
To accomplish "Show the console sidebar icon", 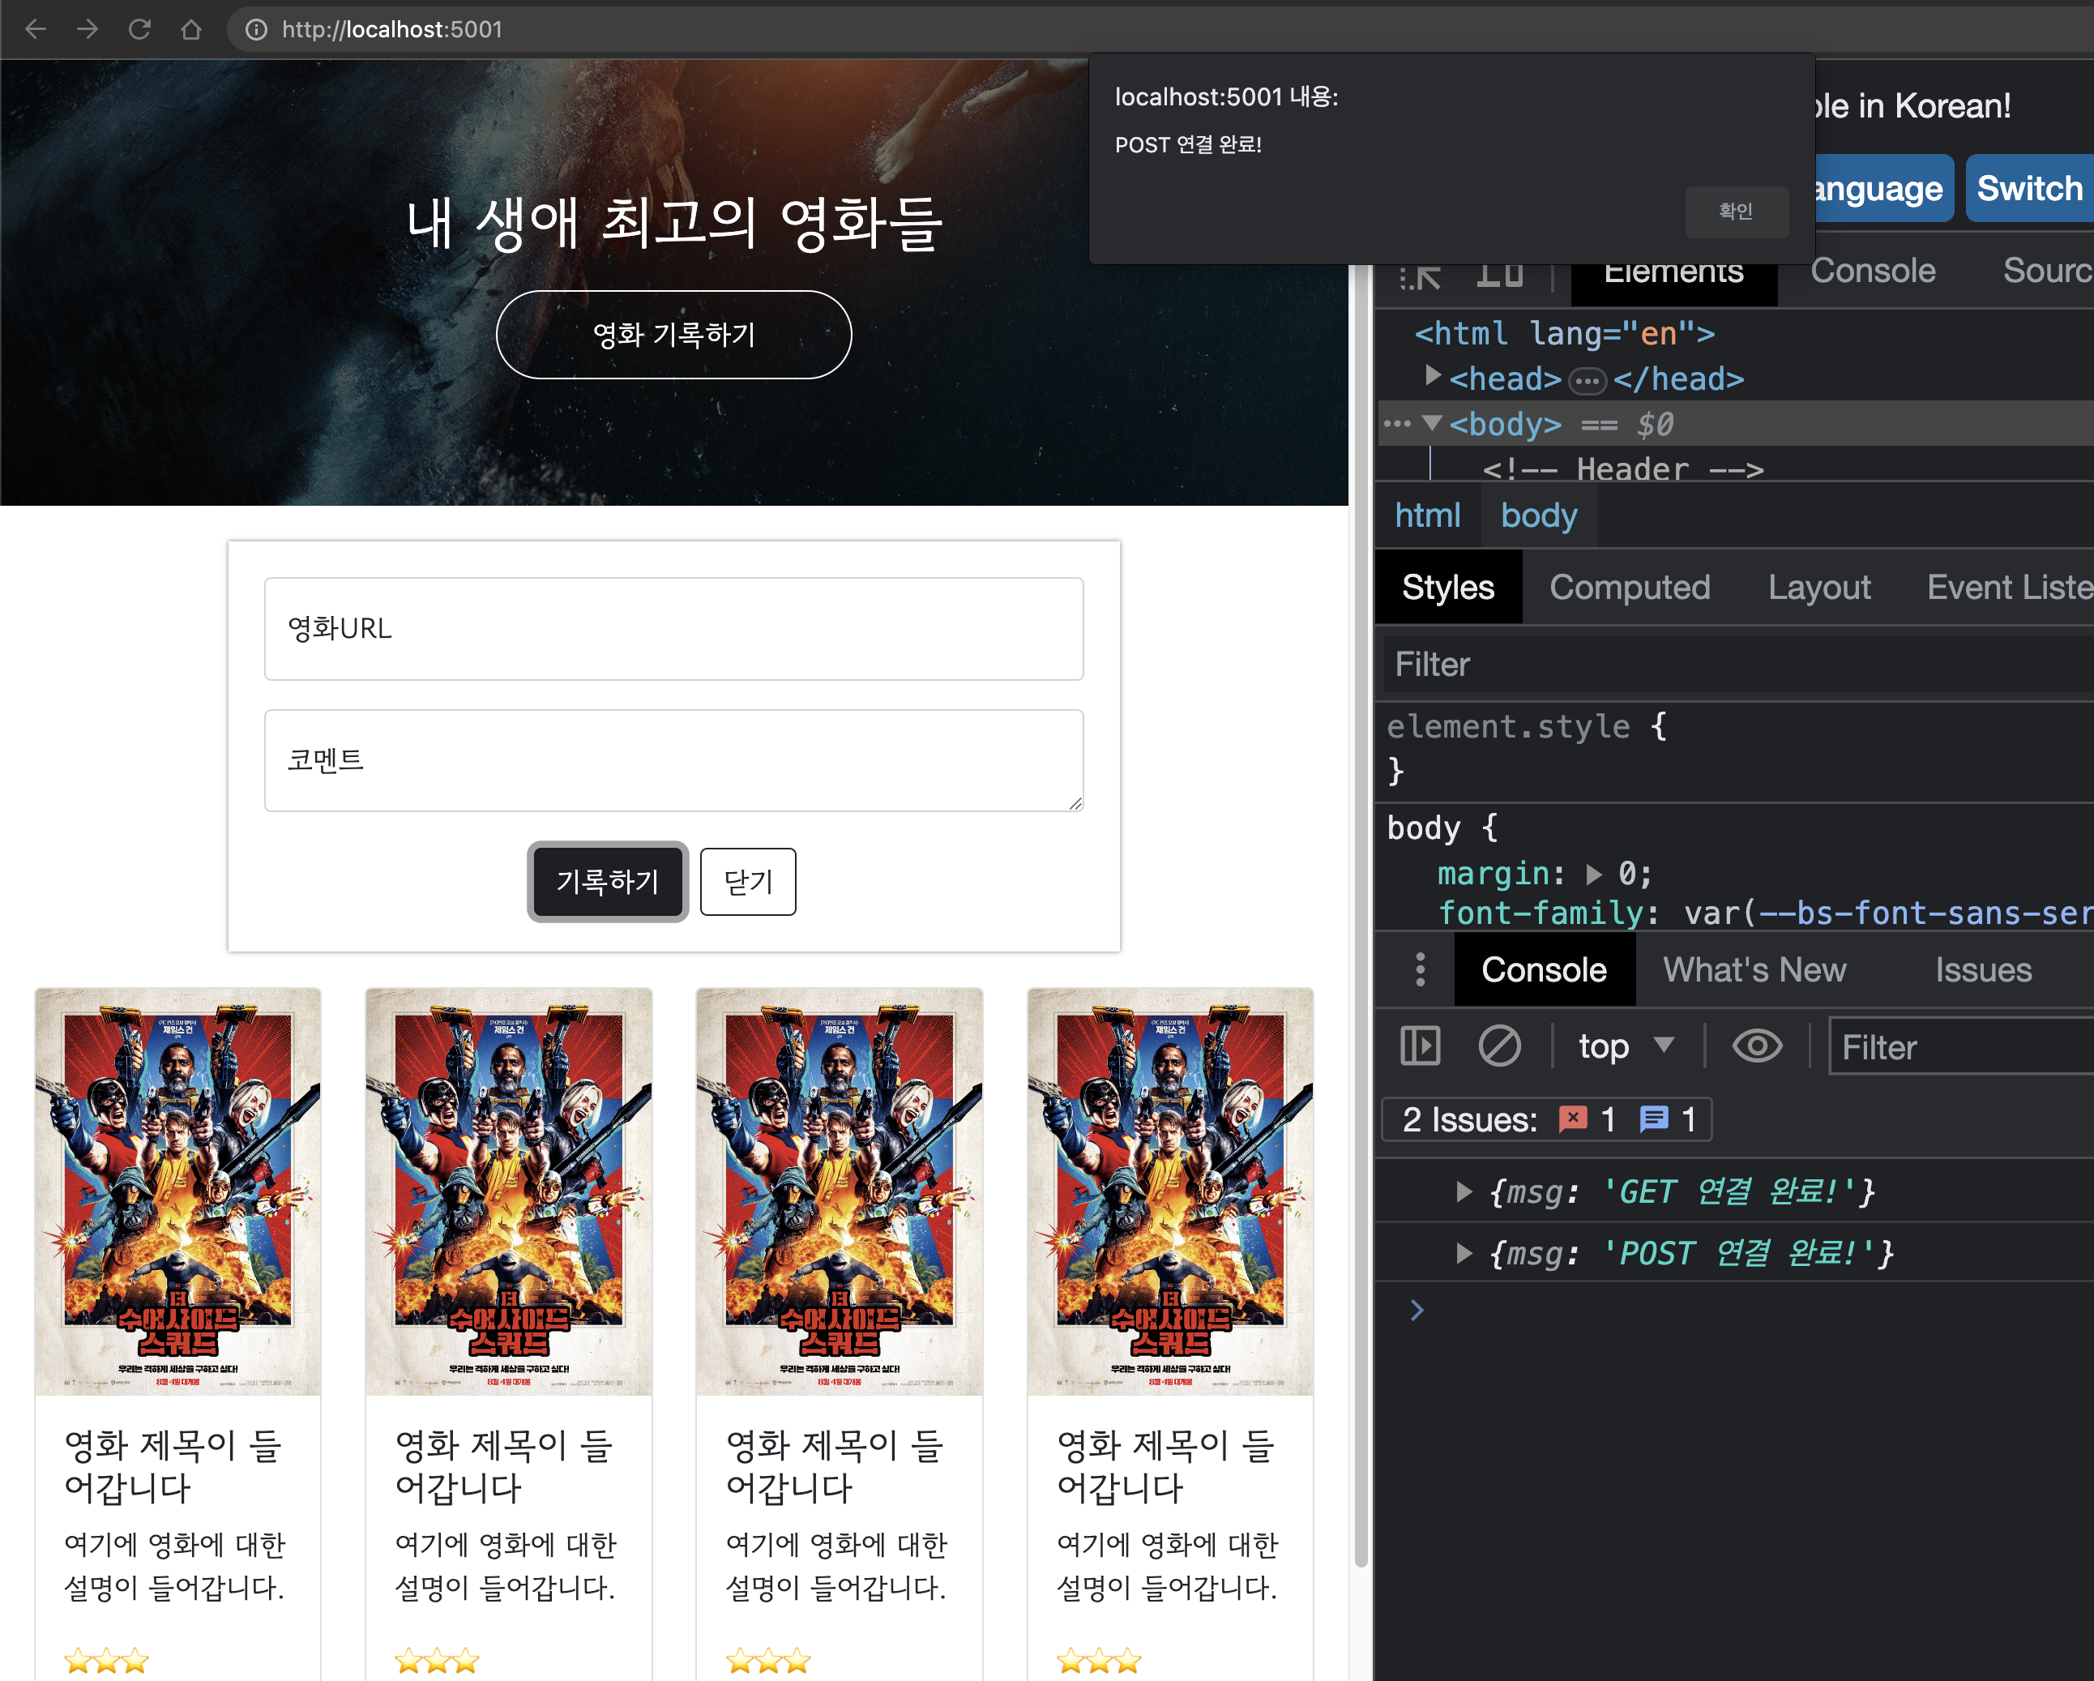I will click(1420, 1046).
